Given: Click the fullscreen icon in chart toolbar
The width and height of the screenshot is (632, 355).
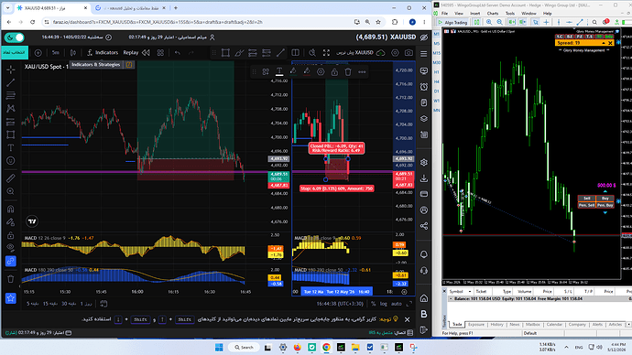Looking at the screenshot, I should pyautogui.click(x=326, y=53).
